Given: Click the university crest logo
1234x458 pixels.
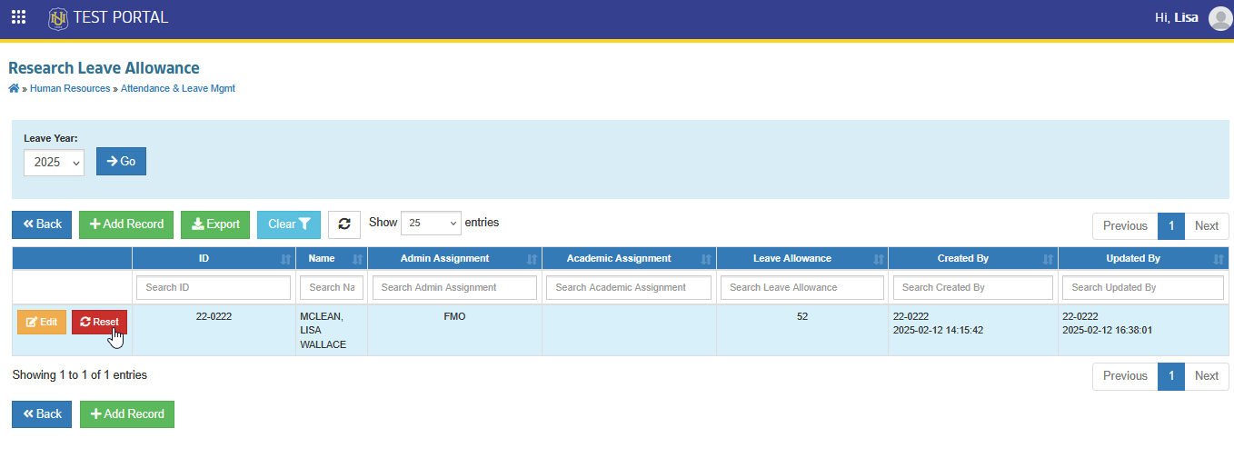Looking at the screenshot, I should (x=58, y=17).
